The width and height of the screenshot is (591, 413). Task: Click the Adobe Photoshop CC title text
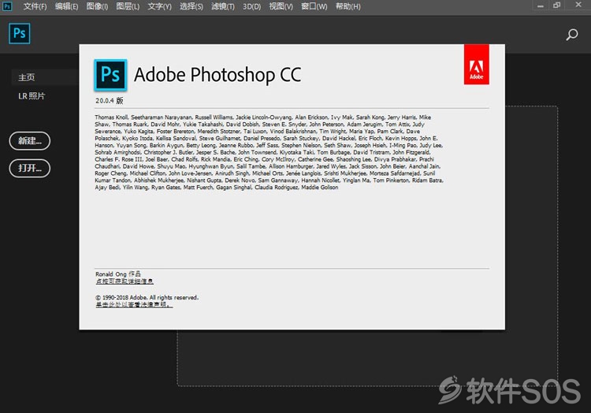217,75
